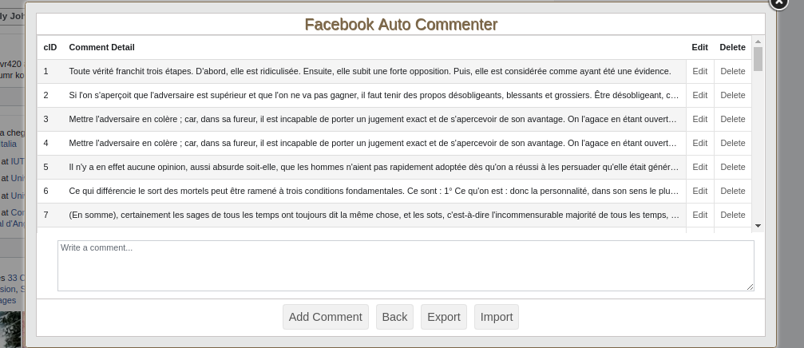This screenshot has width=804, height=348.
Task: Delete comment with cID 1
Action: tap(733, 71)
